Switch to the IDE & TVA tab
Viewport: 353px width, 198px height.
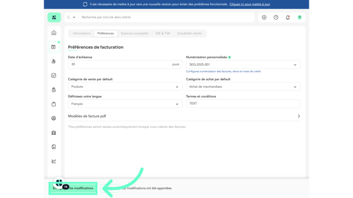pyautogui.click(x=163, y=34)
